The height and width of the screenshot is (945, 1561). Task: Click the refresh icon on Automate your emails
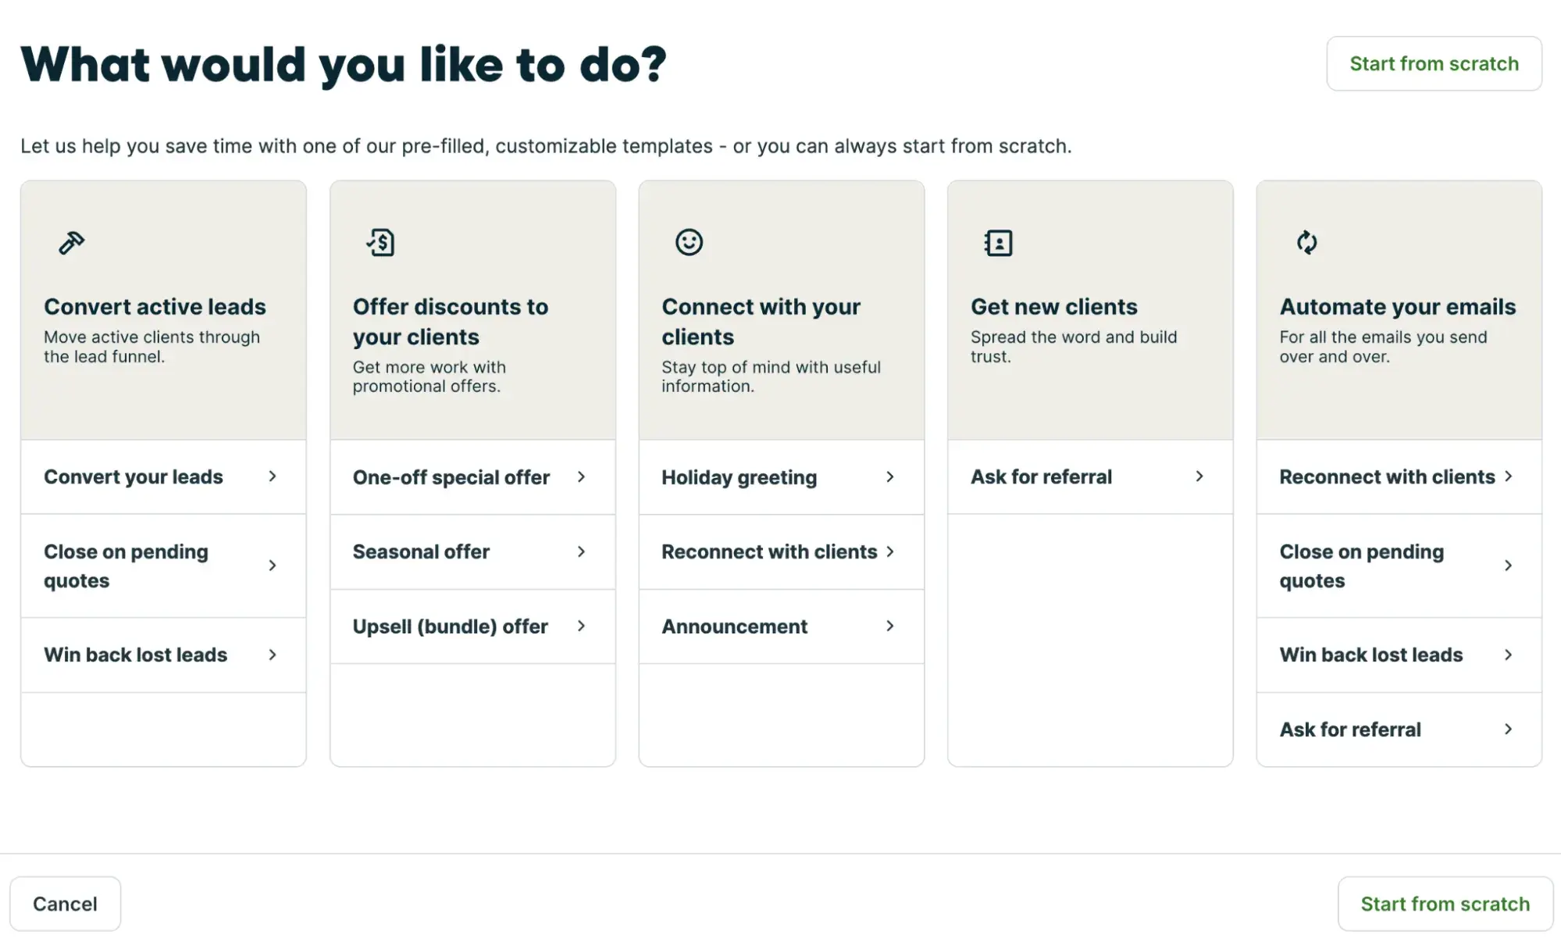(x=1307, y=242)
